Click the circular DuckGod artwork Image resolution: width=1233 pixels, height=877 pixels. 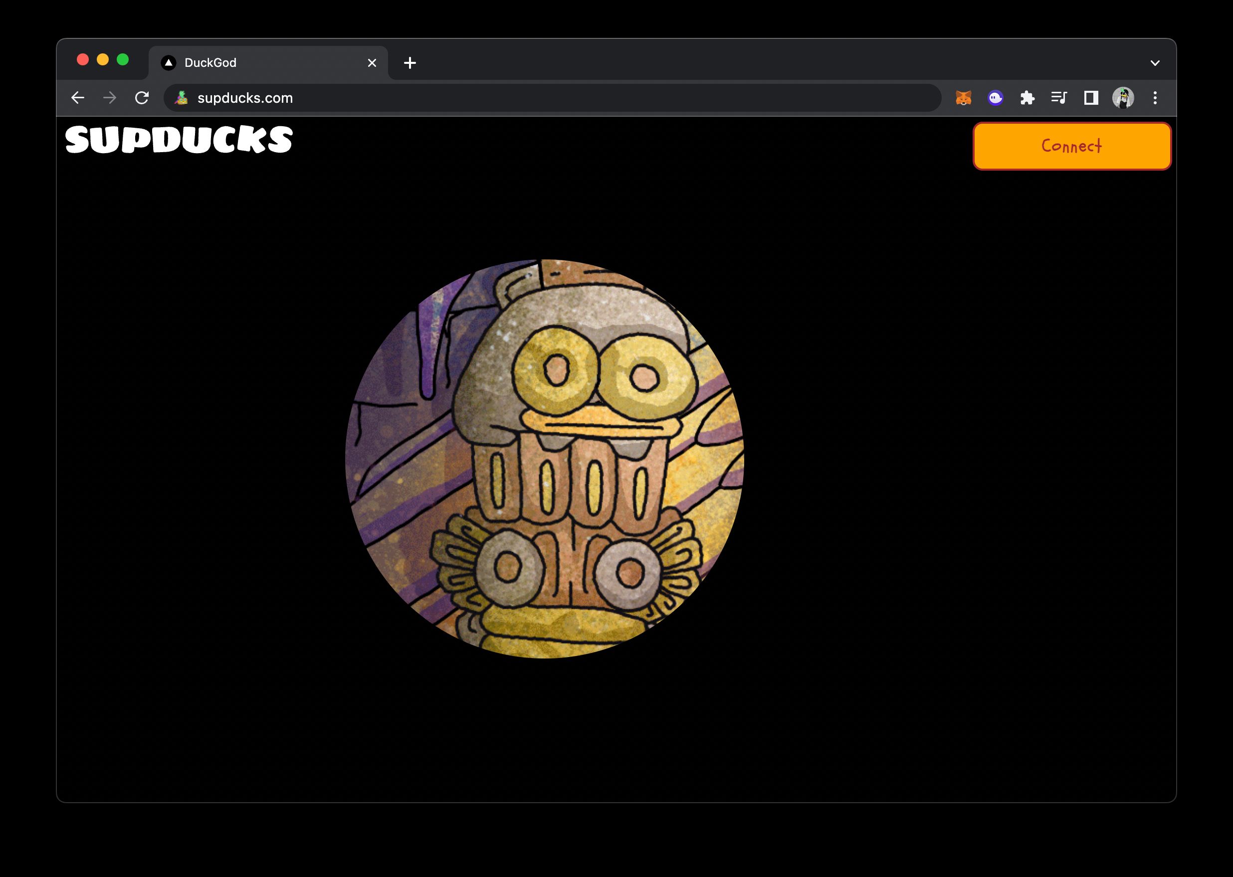[x=545, y=458]
